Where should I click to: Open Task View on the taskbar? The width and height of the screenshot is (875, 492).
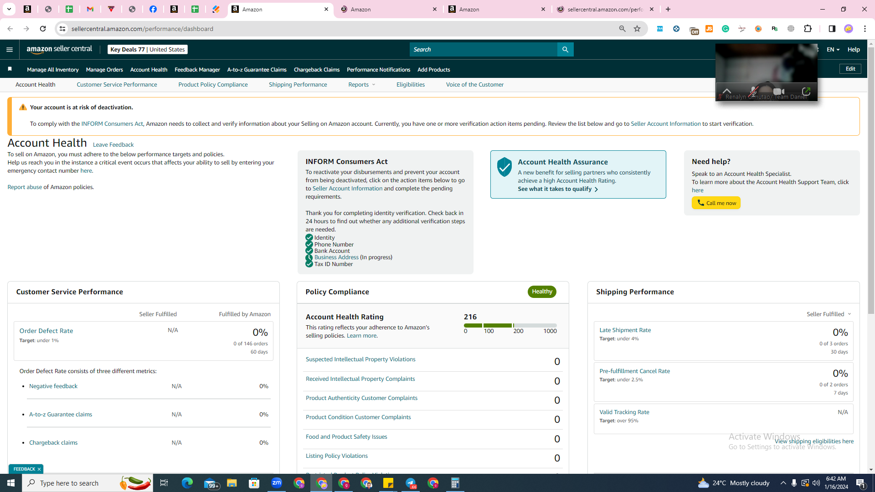pyautogui.click(x=164, y=483)
